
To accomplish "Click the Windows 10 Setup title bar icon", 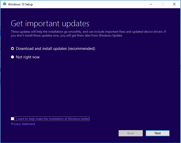I will 5,4.
